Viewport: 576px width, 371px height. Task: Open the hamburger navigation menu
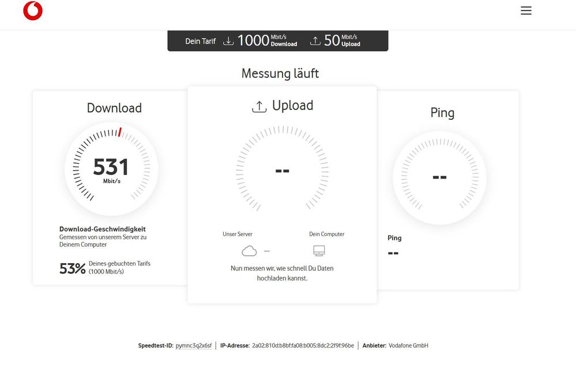tap(525, 10)
